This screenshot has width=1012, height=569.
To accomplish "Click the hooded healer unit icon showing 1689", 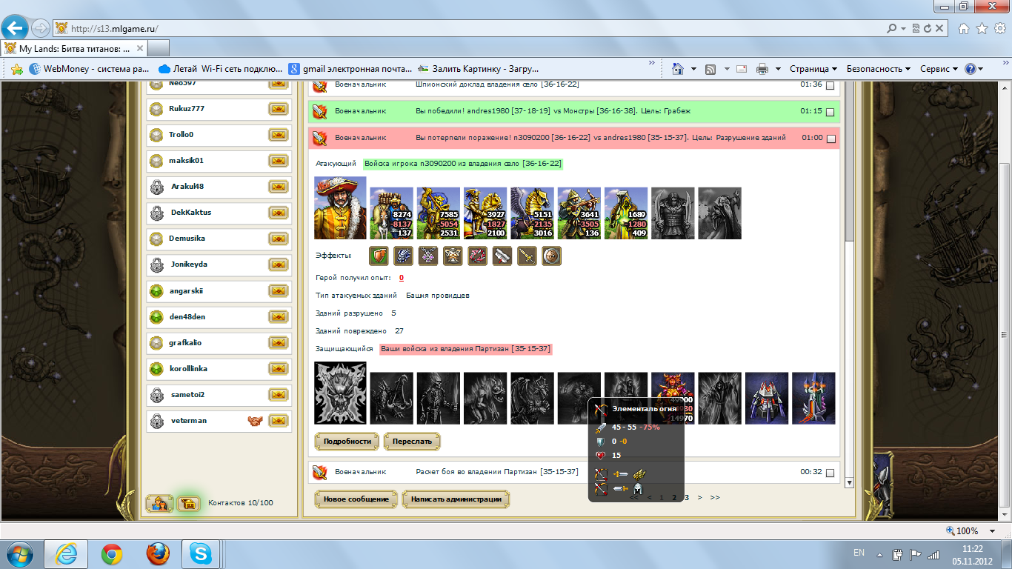I will pos(627,213).
